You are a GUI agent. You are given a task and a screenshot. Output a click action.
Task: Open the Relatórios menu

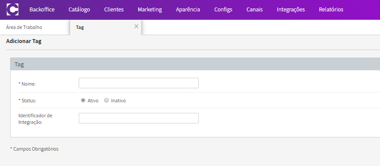(x=331, y=9)
